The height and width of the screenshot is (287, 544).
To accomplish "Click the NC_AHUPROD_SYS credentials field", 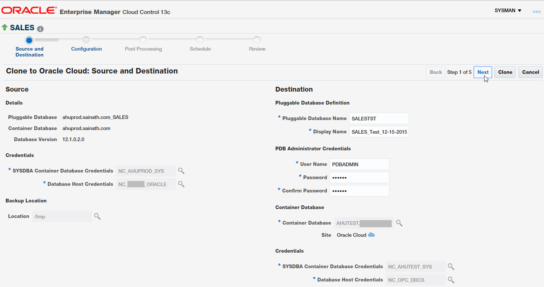I will [x=146, y=171].
